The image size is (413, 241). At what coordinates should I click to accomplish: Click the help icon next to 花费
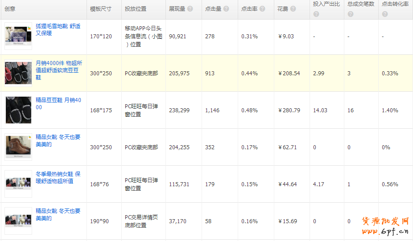293,9
